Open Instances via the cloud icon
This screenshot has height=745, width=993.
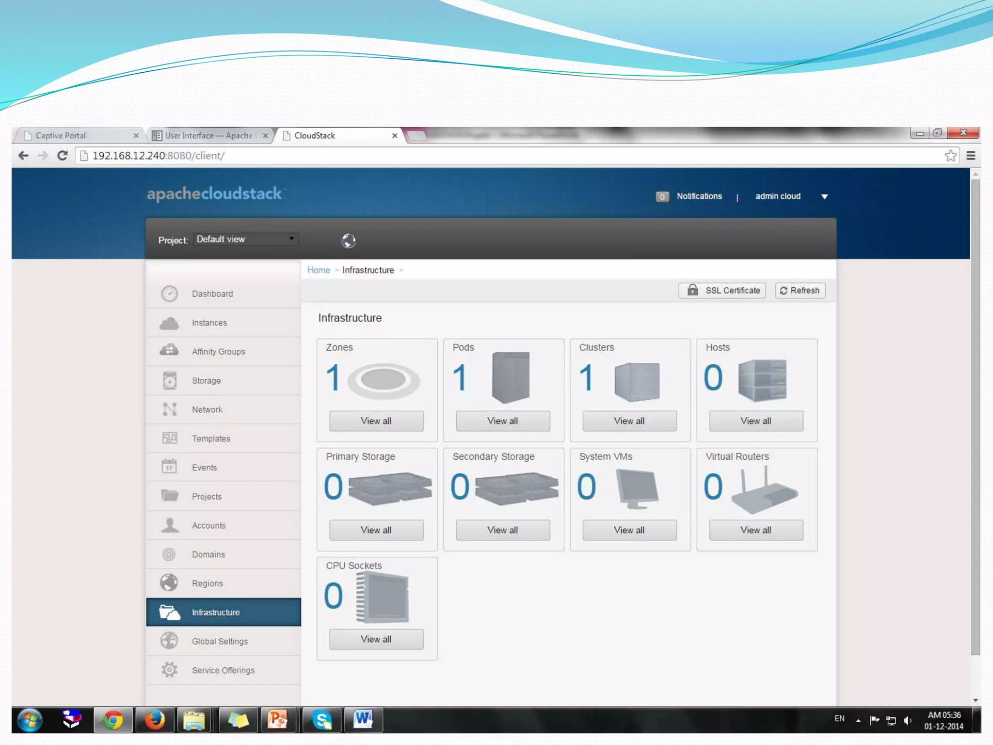169,323
